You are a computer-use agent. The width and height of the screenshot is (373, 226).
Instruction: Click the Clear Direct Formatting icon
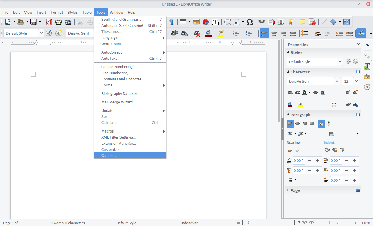point(197,33)
